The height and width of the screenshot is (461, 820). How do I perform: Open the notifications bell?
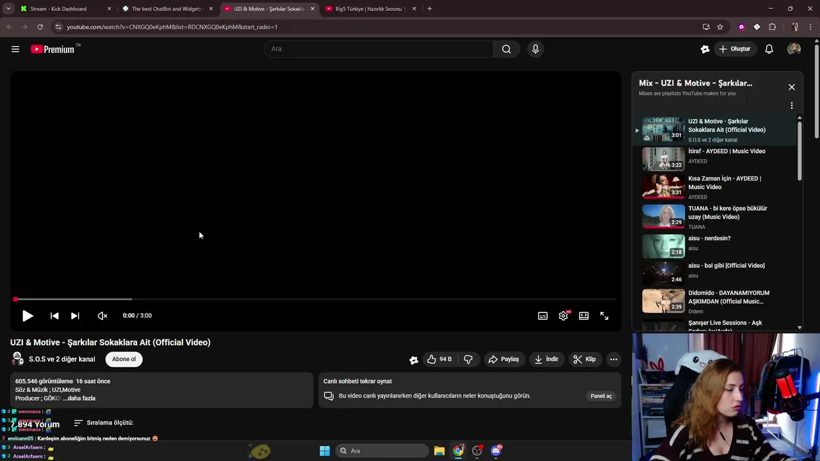click(769, 49)
